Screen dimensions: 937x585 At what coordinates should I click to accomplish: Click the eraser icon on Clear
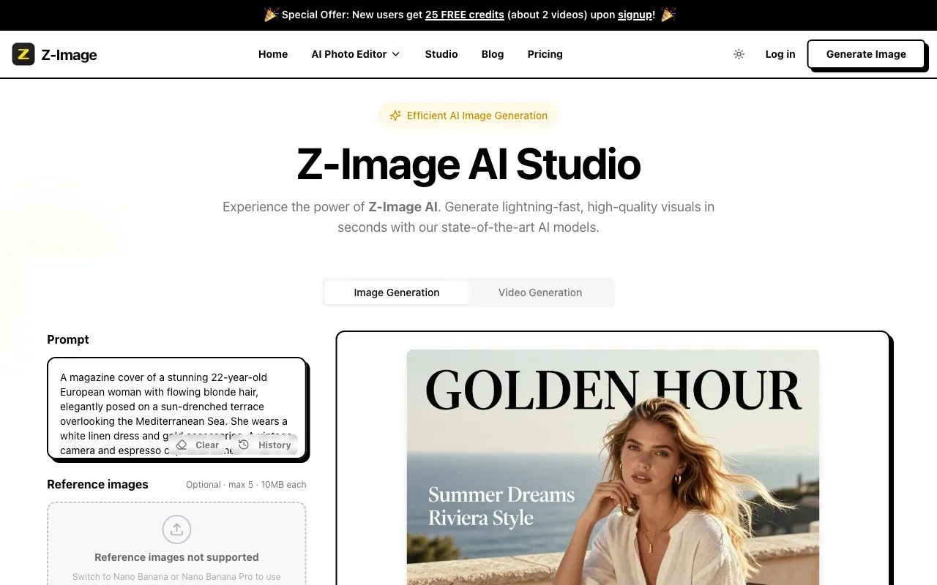click(x=182, y=445)
